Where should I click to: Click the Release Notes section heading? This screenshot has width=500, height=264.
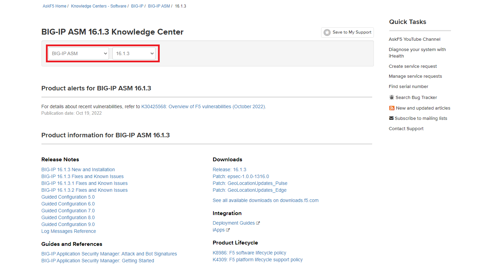click(60, 160)
